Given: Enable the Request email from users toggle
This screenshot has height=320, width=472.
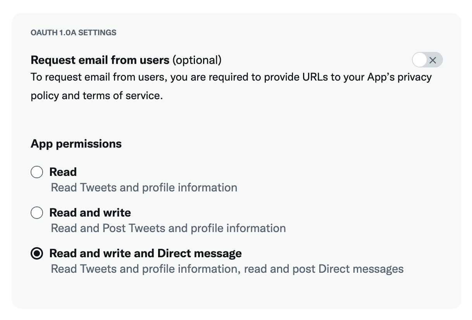Looking at the screenshot, I should coord(427,60).
